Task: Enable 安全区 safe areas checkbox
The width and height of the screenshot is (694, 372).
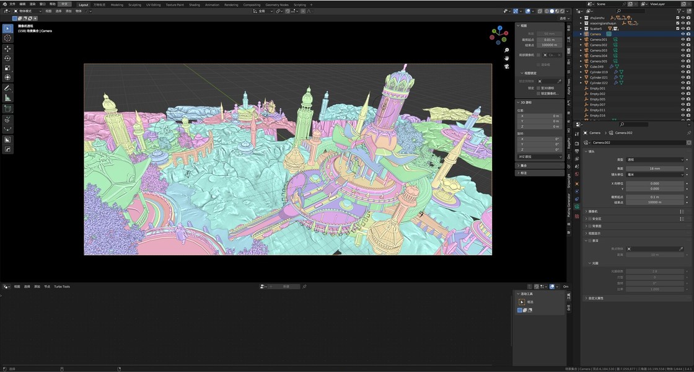Action: (589, 219)
